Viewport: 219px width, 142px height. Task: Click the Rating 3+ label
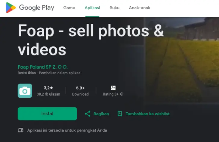click(111, 94)
